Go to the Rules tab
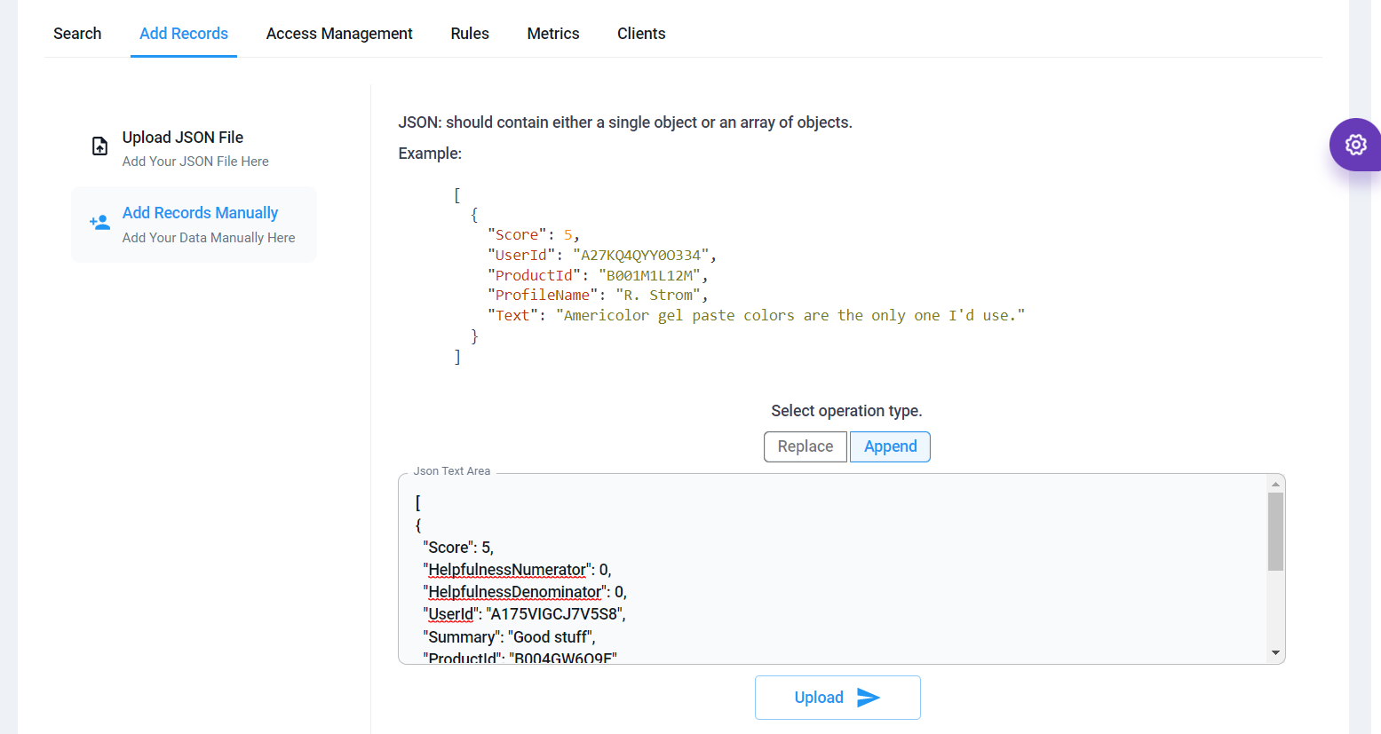This screenshot has height=734, width=1381. coord(470,34)
